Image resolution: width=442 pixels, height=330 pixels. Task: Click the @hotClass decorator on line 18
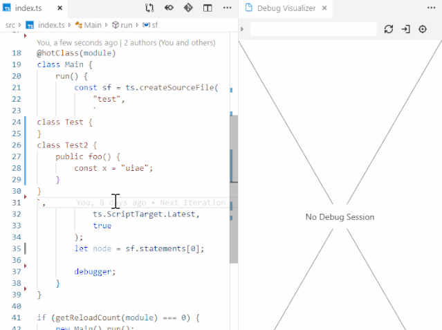tap(76, 53)
